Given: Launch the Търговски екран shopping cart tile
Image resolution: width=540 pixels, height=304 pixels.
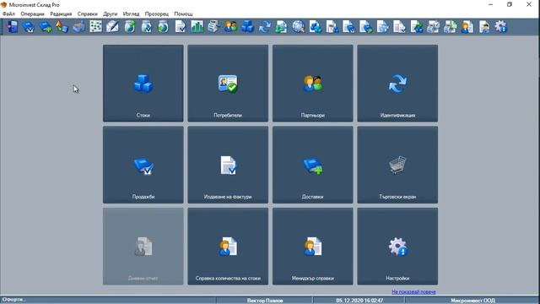Looking at the screenshot, I should (397, 165).
